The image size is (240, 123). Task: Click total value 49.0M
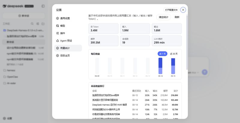175,105
